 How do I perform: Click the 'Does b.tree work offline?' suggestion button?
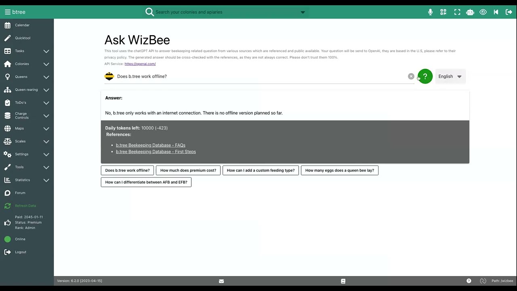pos(127,170)
